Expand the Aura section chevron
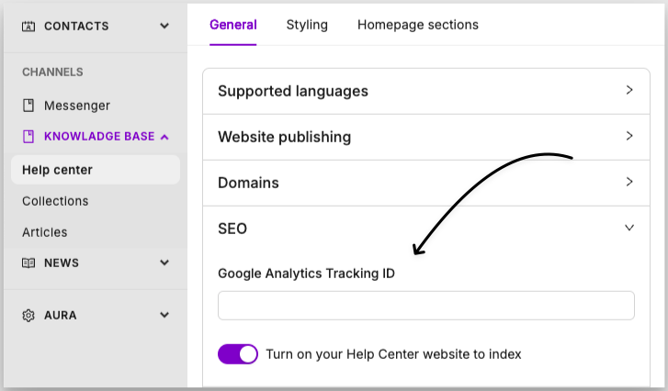Image resolution: width=668 pixels, height=391 pixels. point(164,315)
